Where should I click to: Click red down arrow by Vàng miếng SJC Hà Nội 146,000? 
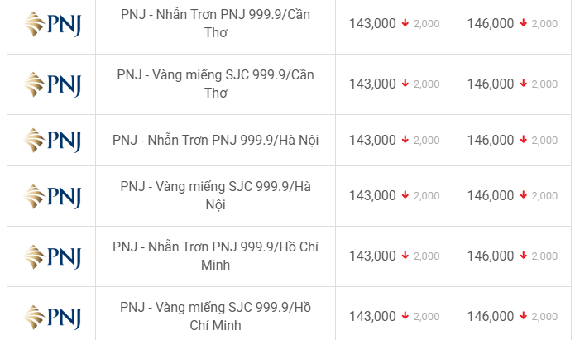(x=524, y=195)
